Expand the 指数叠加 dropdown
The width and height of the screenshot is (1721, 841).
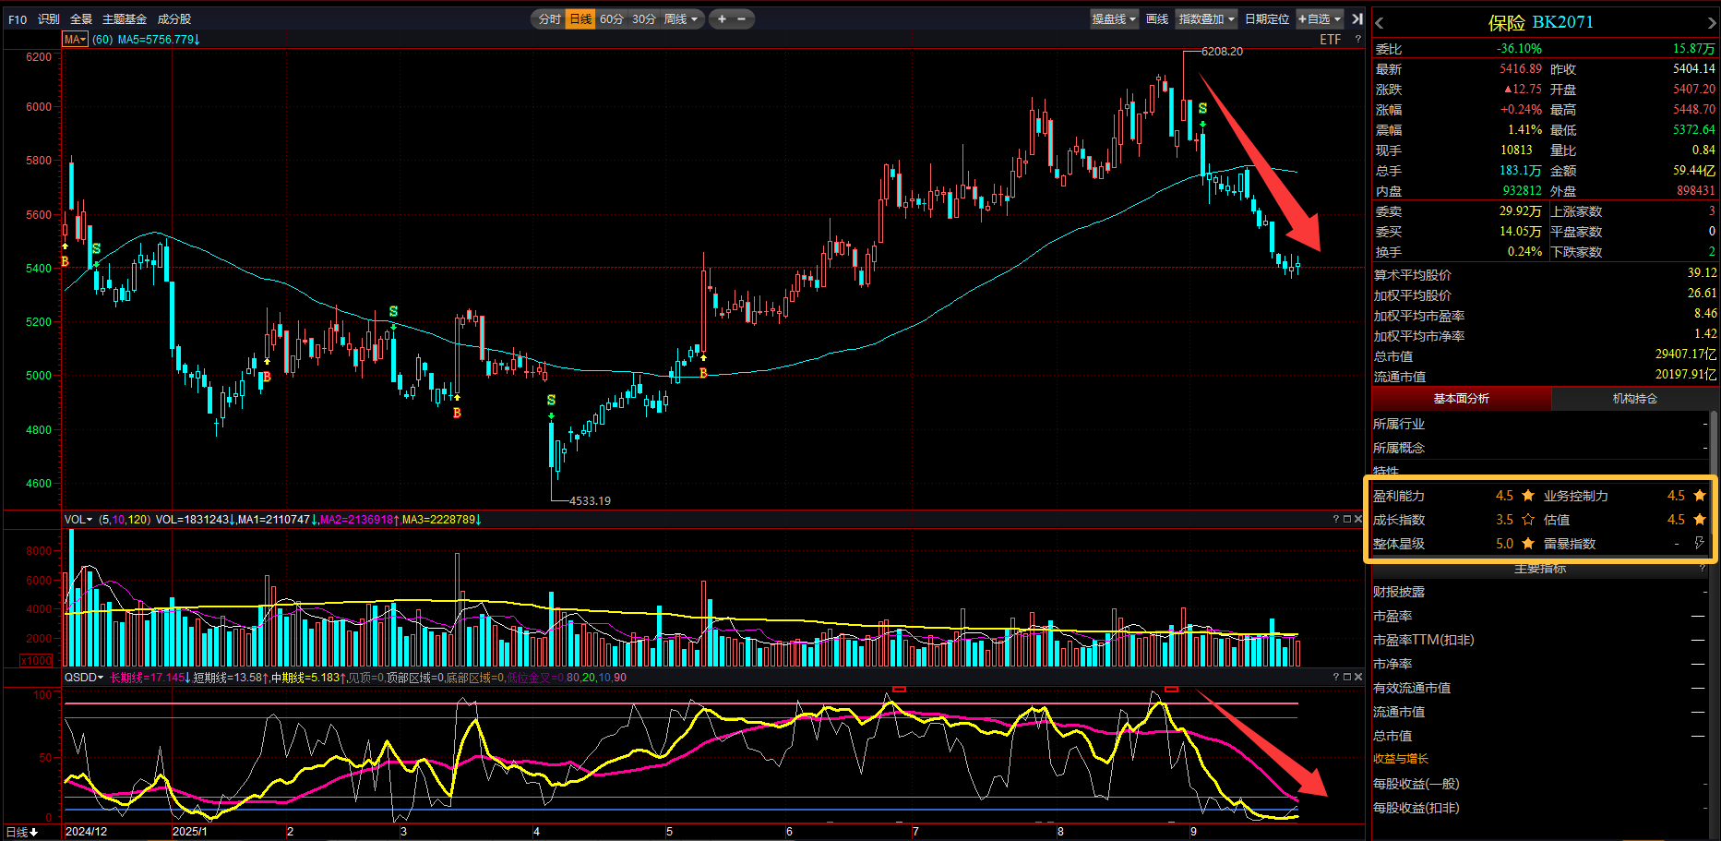tap(1206, 18)
